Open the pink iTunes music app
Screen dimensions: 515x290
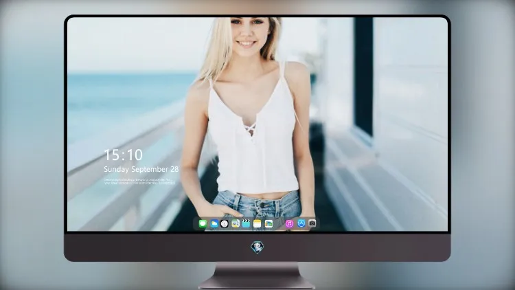click(x=289, y=223)
